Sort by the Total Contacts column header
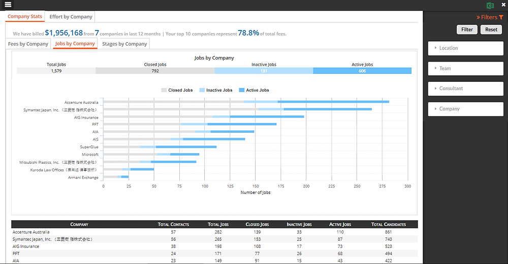 [x=173, y=224]
